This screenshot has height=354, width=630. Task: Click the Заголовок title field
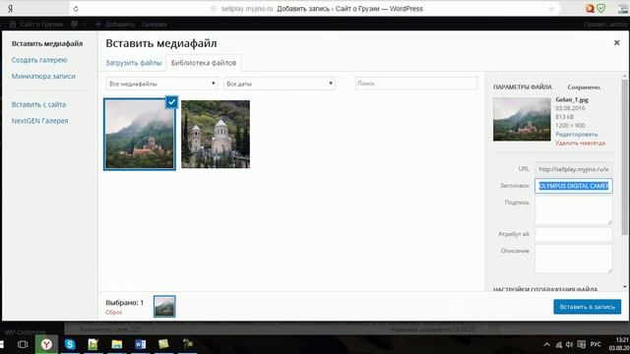pos(573,186)
